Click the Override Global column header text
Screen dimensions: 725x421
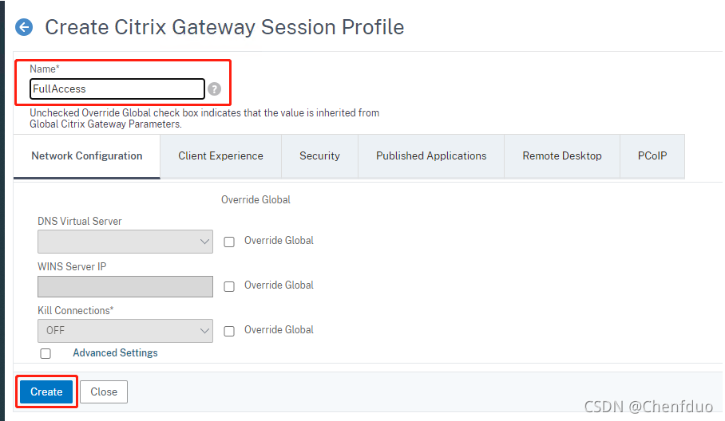coord(256,200)
